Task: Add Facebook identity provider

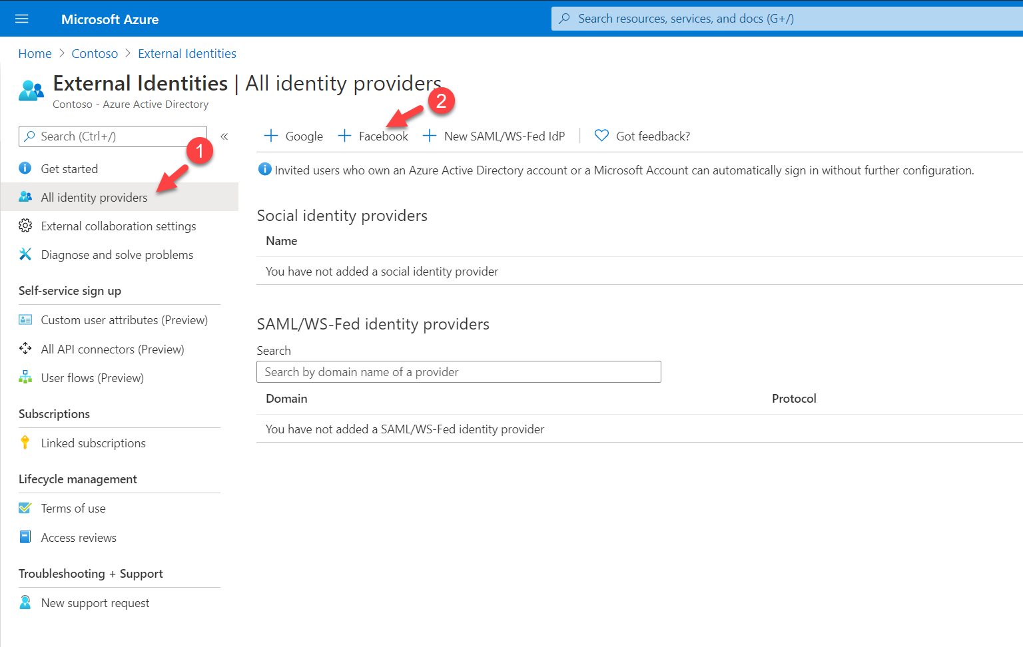Action: click(x=373, y=136)
